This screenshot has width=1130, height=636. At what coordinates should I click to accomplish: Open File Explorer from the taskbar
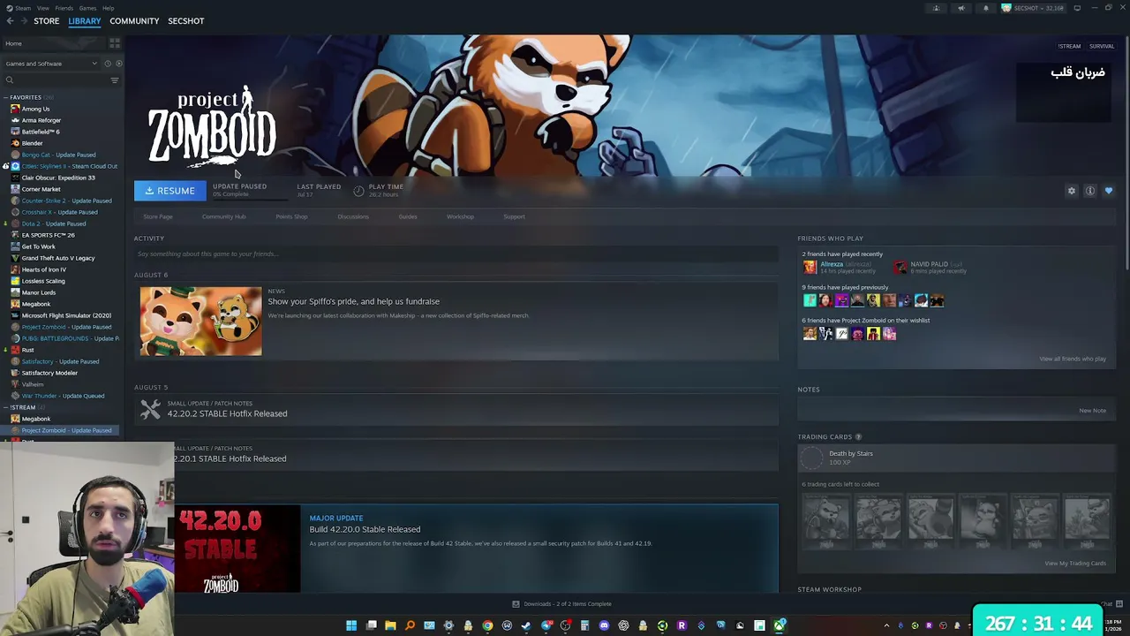click(x=390, y=625)
